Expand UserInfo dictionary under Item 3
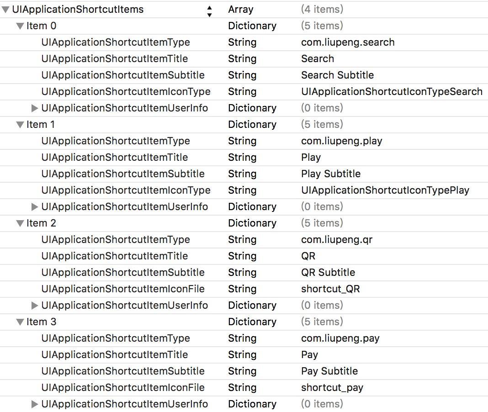 coord(35,404)
